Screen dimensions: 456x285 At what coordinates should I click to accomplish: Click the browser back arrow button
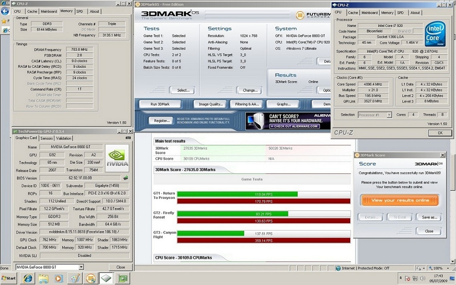[5, 11]
